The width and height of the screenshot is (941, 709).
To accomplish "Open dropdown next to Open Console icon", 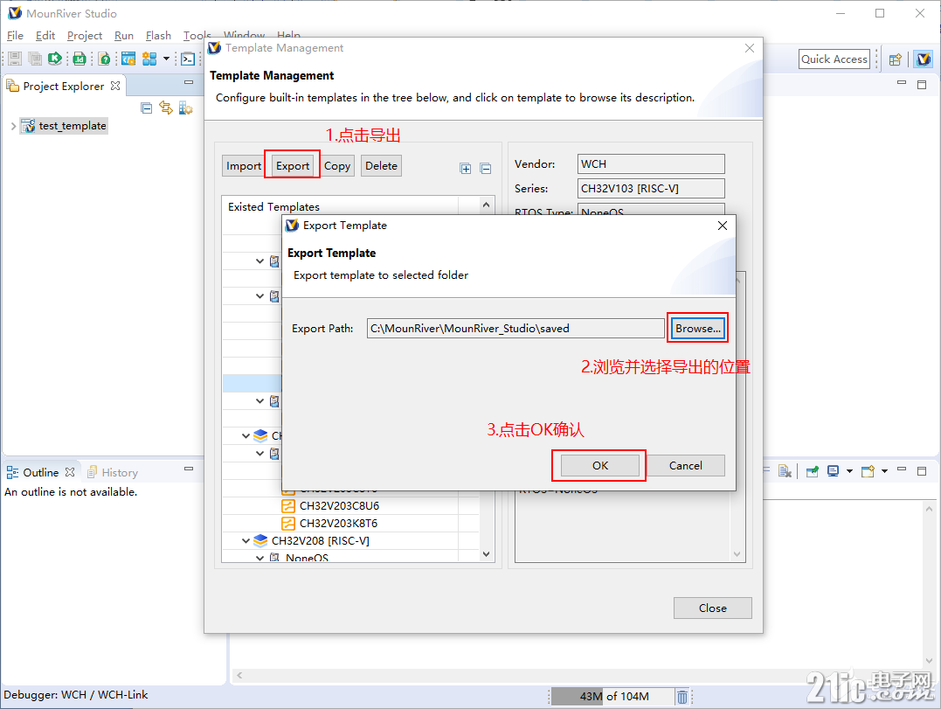I will point(884,471).
